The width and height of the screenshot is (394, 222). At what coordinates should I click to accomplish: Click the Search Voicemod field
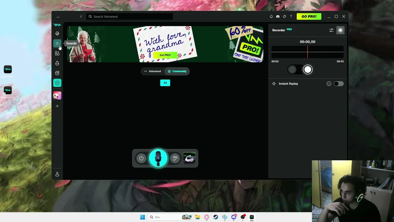point(129,17)
